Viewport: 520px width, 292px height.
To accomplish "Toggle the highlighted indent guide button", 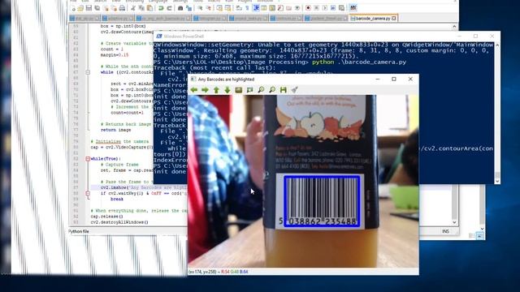I will (256, 8).
